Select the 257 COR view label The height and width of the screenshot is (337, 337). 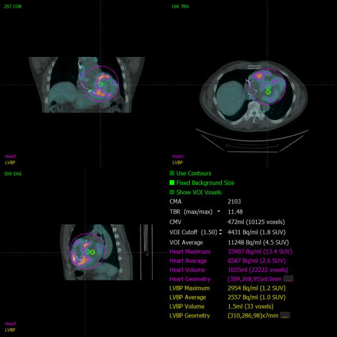(x=13, y=6)
